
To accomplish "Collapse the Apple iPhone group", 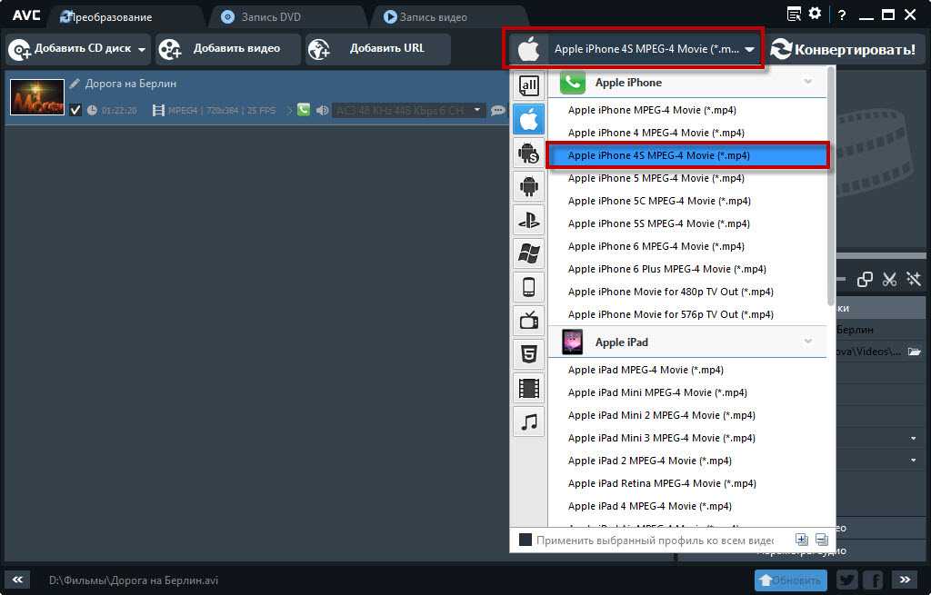I will [807, 82].
